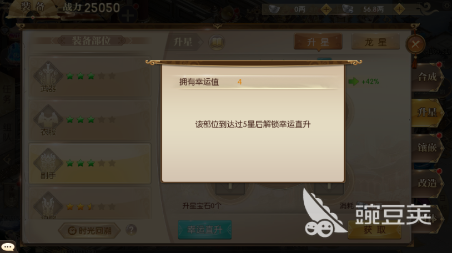Switch to the 升星 top tab
The height and width of the screenshot is (253, 452).
coord(318,42)
